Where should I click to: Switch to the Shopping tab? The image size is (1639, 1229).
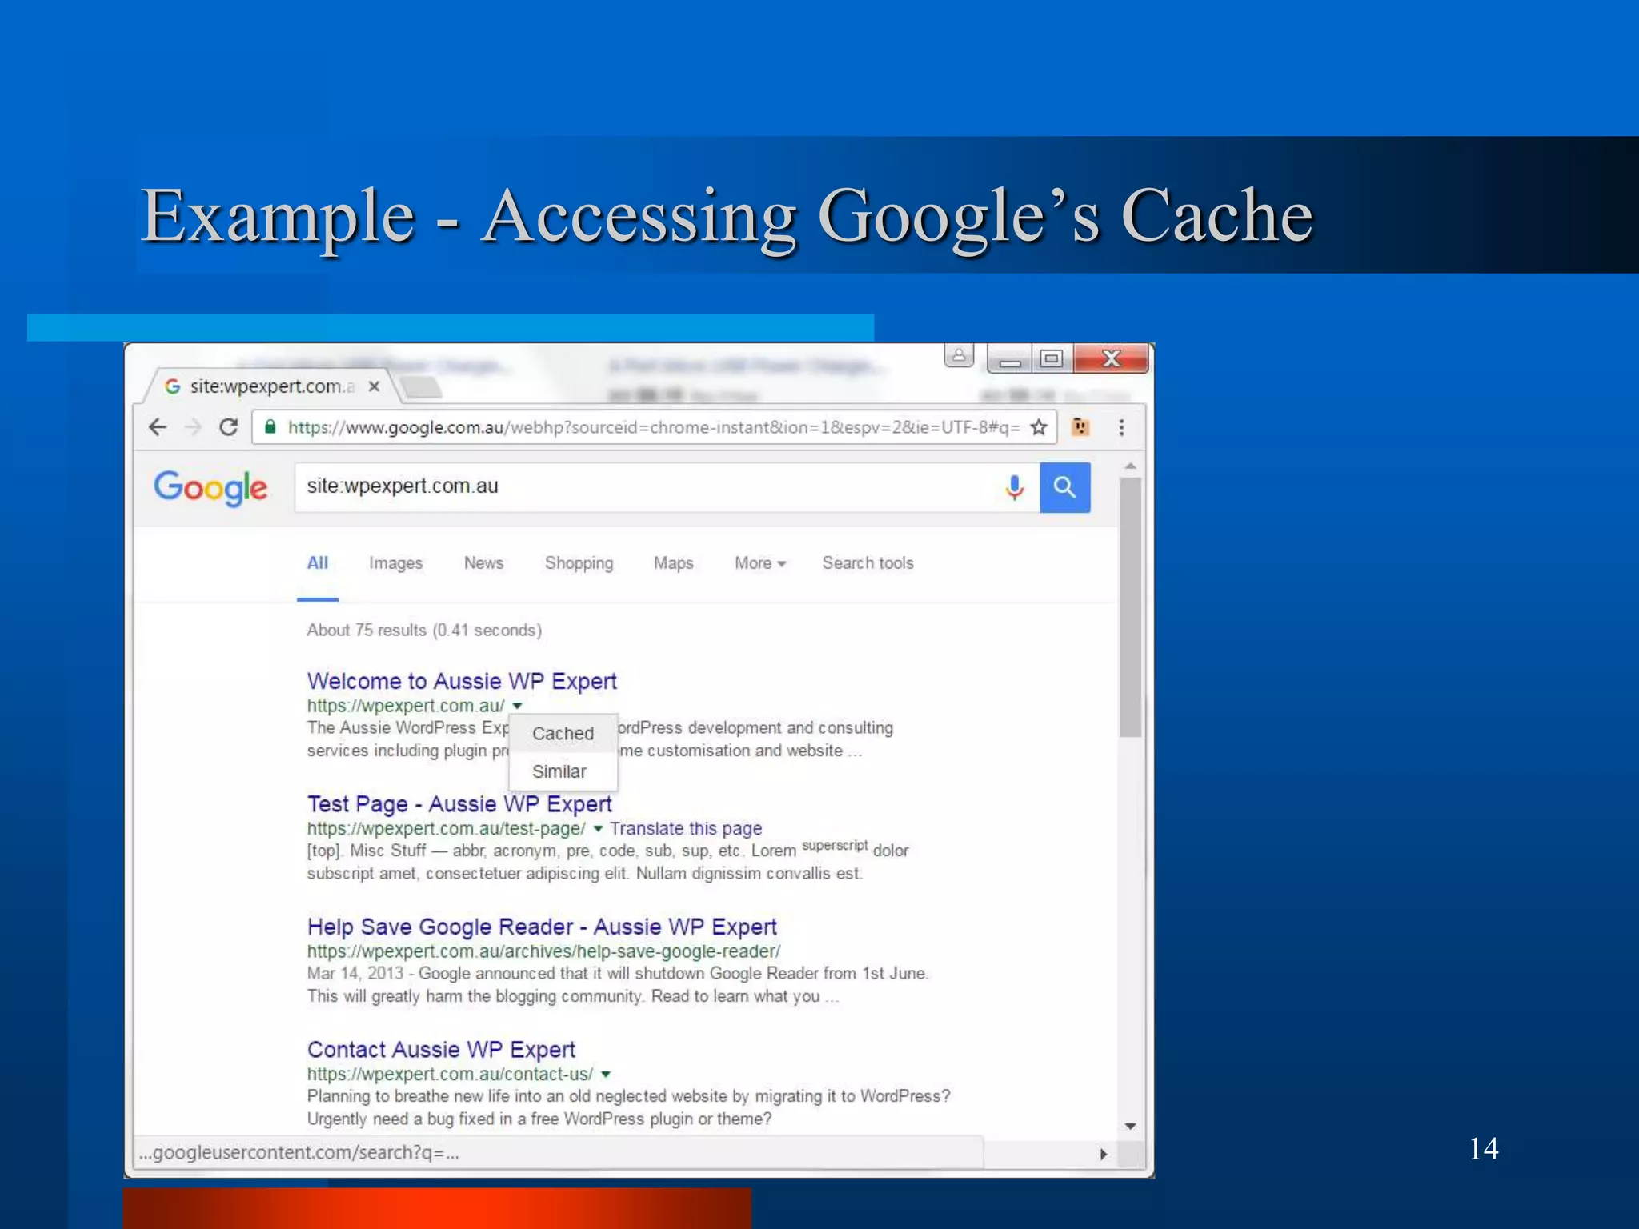[579, 563]
